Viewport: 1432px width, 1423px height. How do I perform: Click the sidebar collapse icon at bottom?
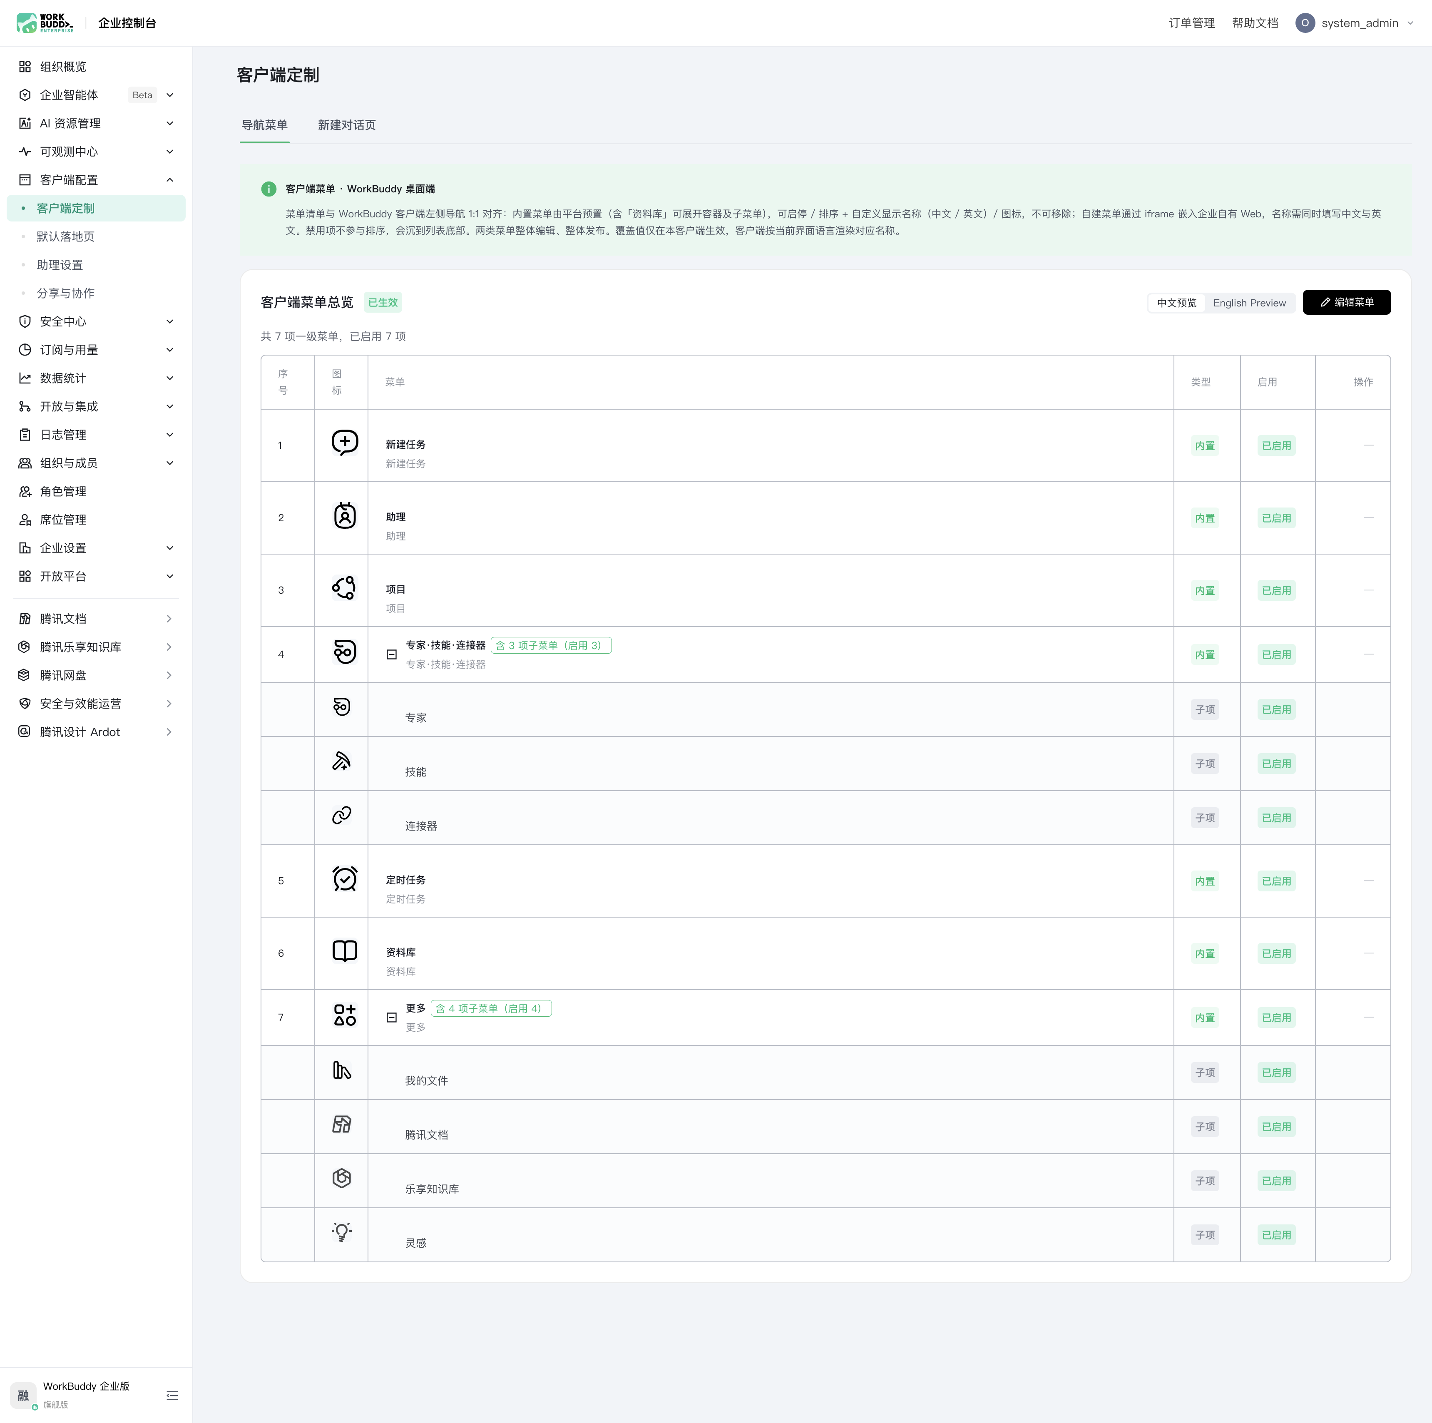pos(173,1396)
